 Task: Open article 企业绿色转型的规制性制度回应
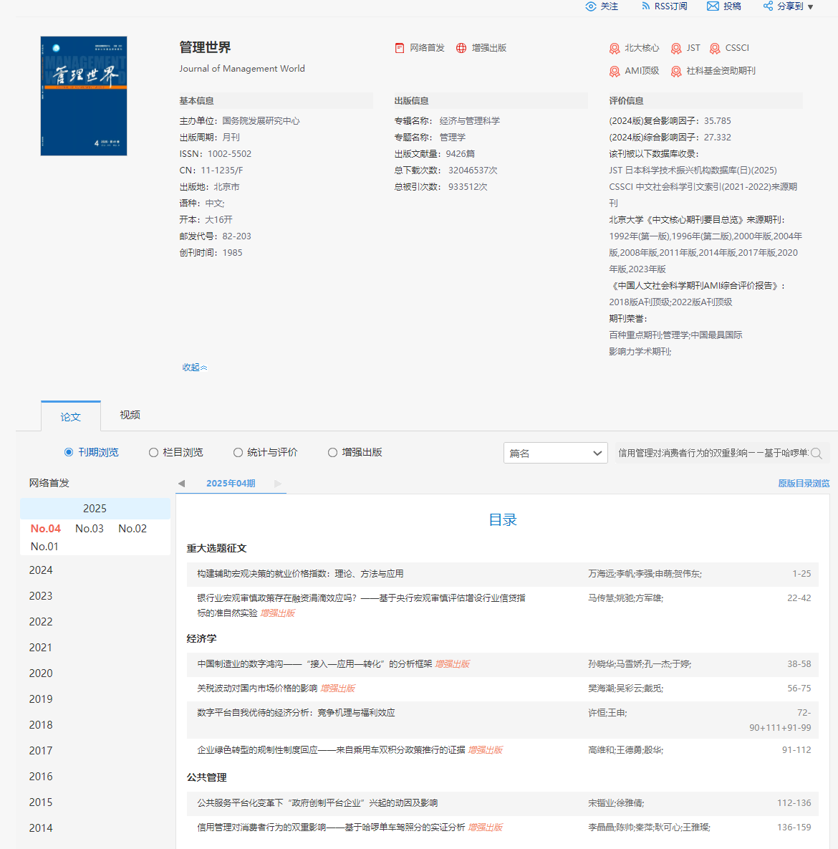[x=332, y=750]
